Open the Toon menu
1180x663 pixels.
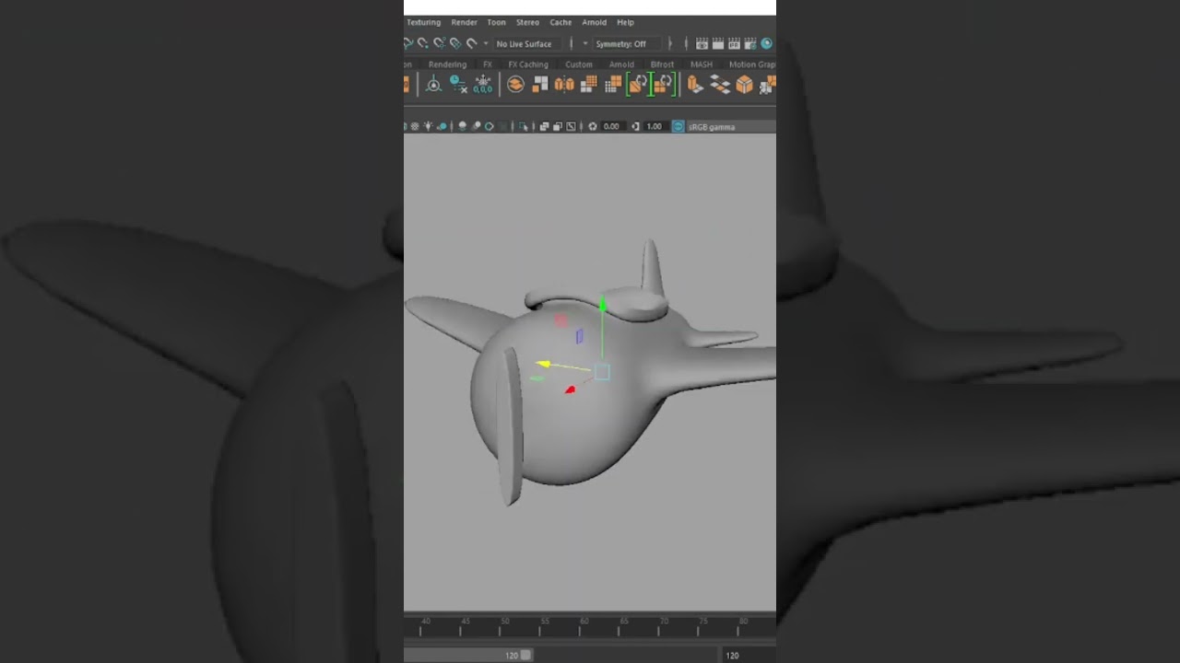[496, 22]
